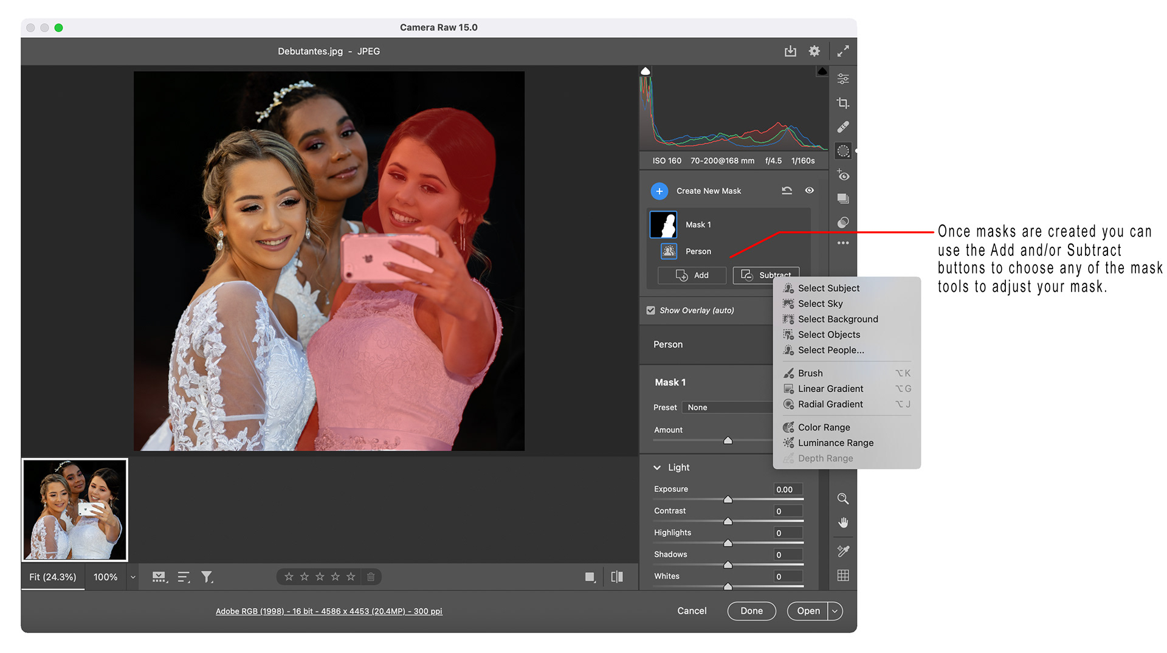Click the Cancel button
The width and height of the screenshot is (1167, 653).
point(692,611)
